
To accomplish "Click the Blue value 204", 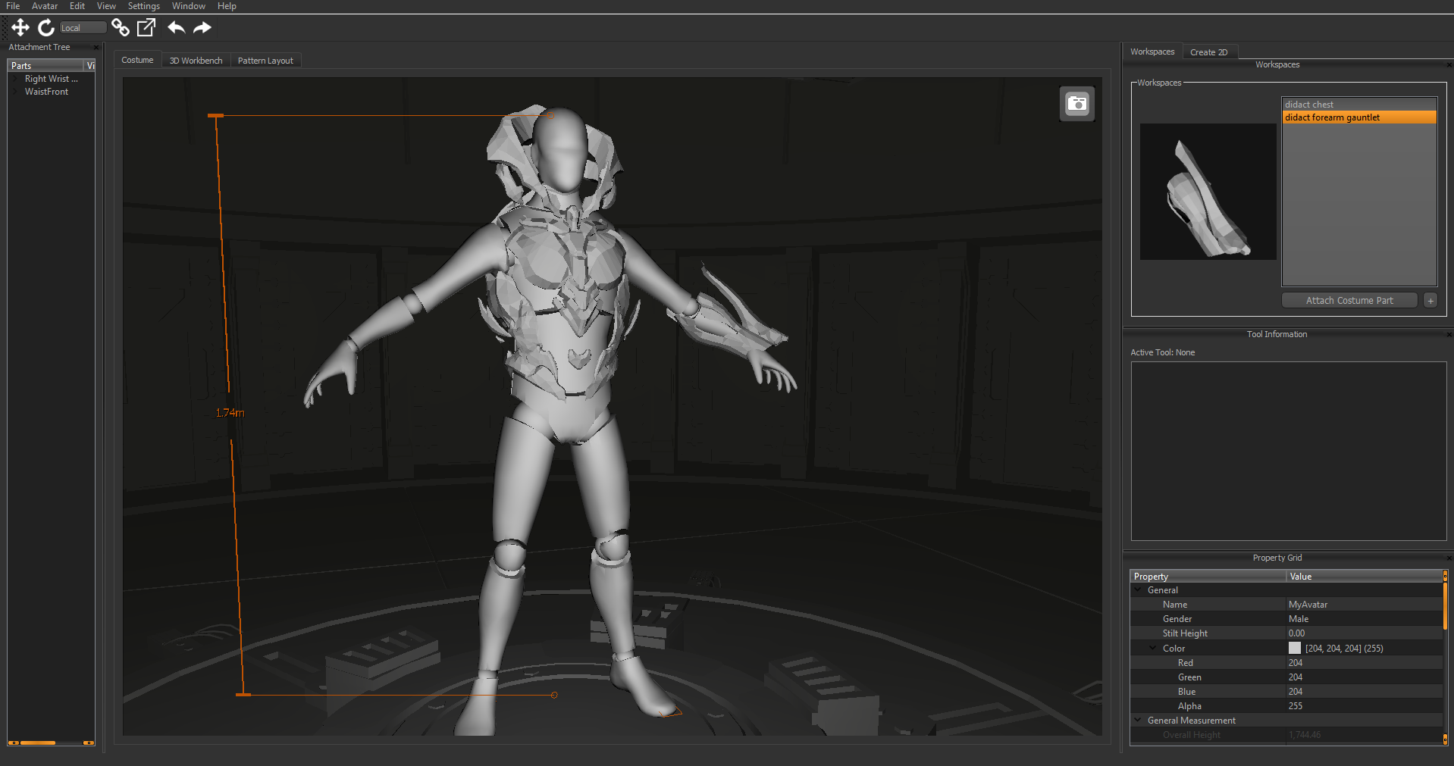I will pyautogui.click(x=1295, y=692).
